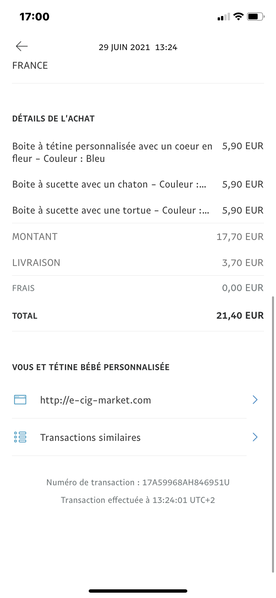Tap the transaction number 17A59968AH846951U

pos(186,482)
